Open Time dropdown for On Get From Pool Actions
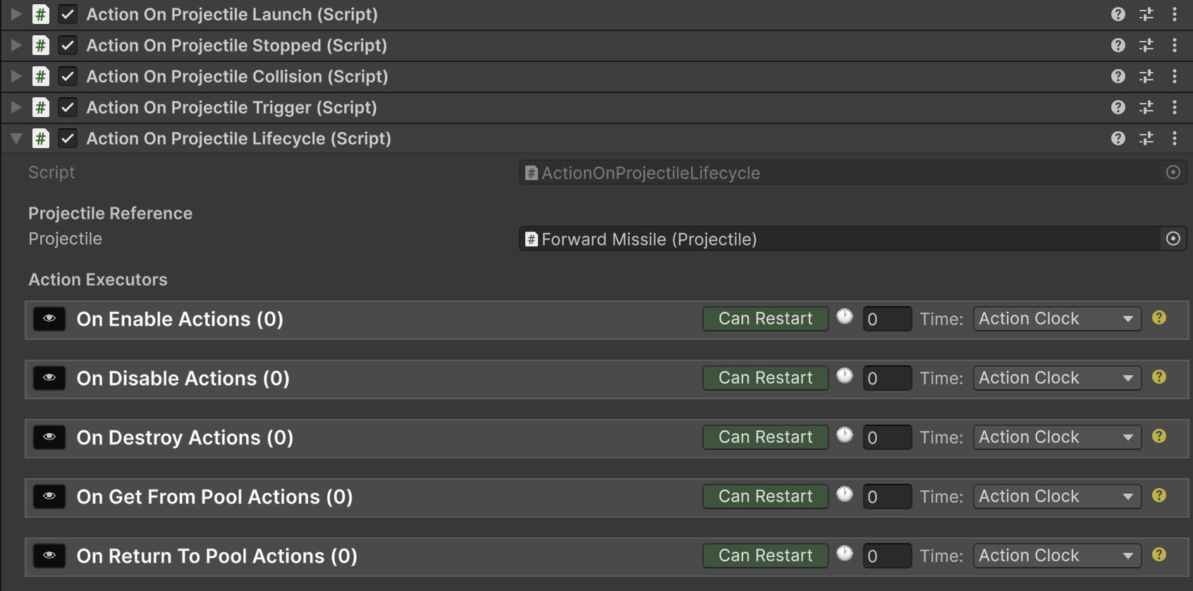The image size is (1193, 591). coord(1056,496)
